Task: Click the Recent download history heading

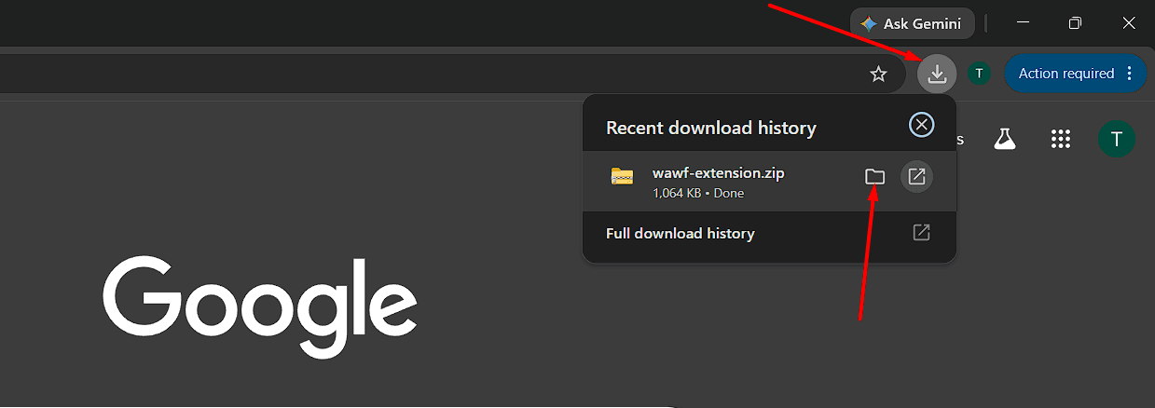Action: 711,128
